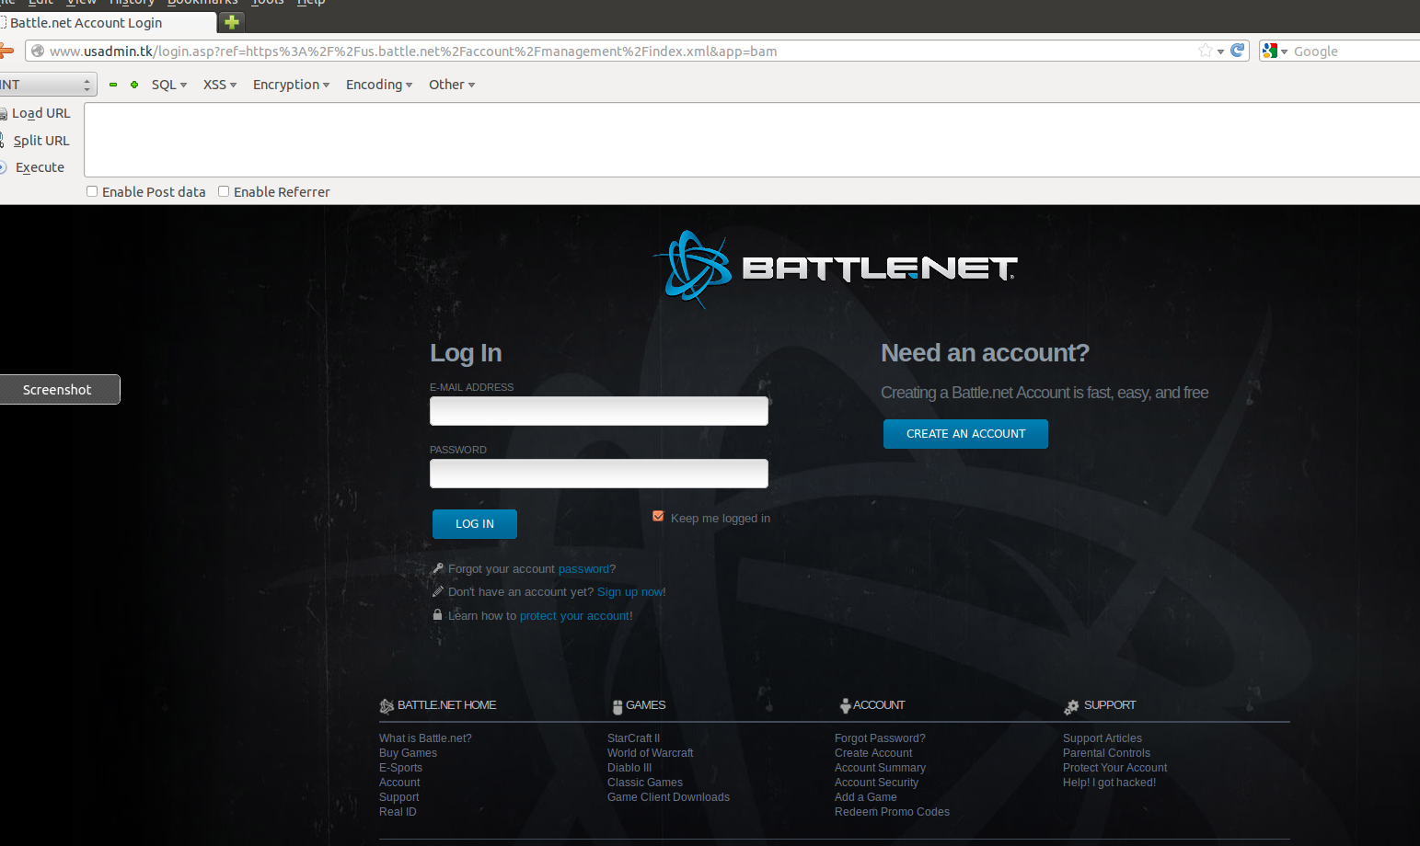Open the protect your account link
The width and height of the screenshot is (1420, 846).
(x=575, y=616)
